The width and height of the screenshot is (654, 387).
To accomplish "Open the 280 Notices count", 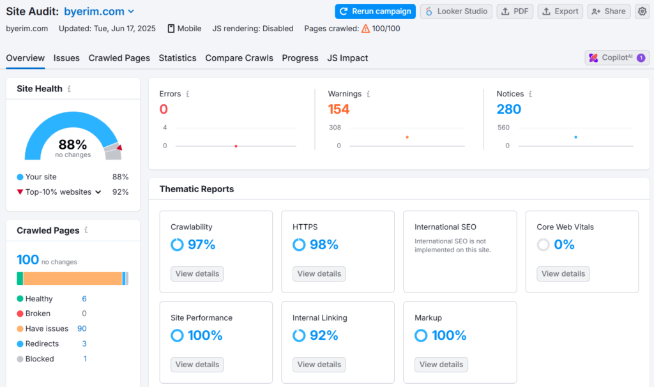I will (509, 109).
